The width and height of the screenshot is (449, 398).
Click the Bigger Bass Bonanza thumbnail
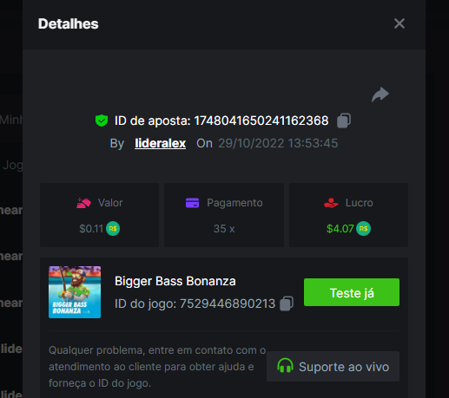tap(75, 292)
